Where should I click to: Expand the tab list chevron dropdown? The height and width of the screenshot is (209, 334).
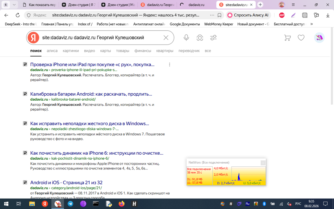[14, 4]
